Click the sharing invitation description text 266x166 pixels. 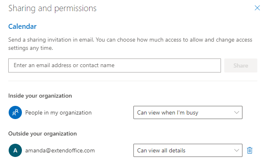[130, 44]
